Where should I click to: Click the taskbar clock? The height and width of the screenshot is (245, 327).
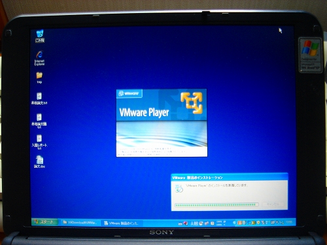(x=288, y=222)
